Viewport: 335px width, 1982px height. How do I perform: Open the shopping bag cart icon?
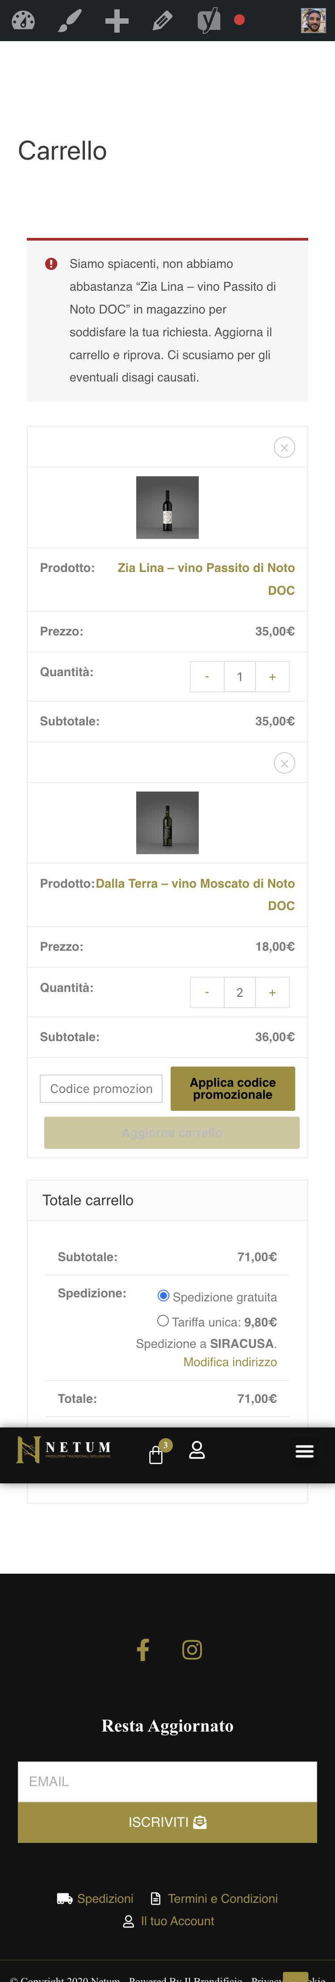156,1454
